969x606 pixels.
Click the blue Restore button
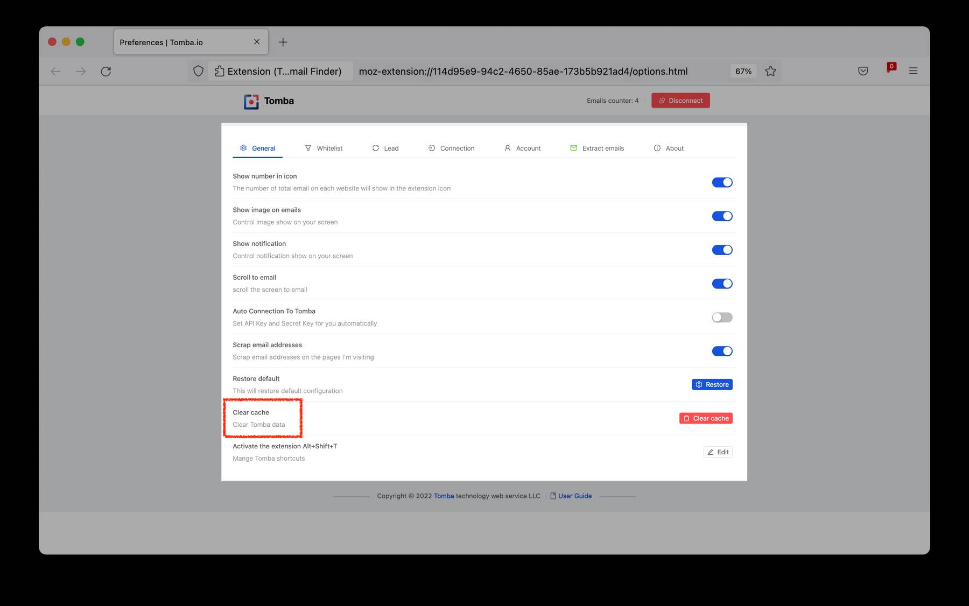pyautogui.click(x=712, y=385)
